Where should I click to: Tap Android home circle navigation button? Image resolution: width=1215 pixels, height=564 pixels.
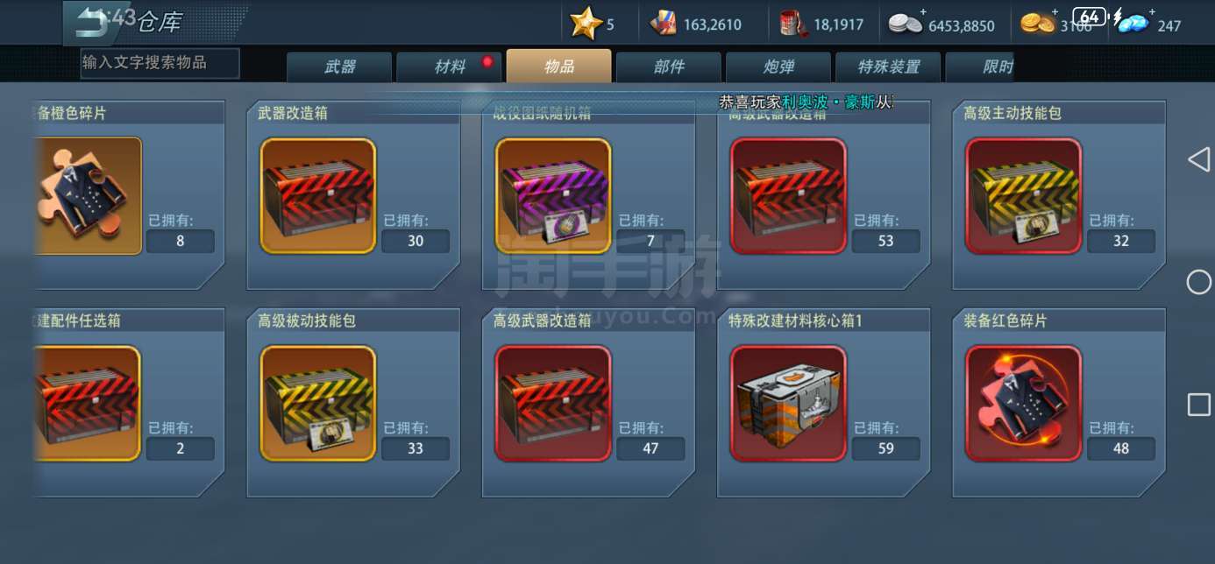[1198, 282]
